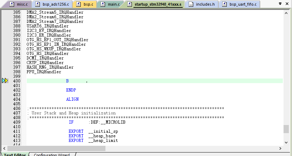Click the OTG_HS_IRQHandler label
This screenshot has width=292, height=156.
pyautogui.click(x=48, y=54)
